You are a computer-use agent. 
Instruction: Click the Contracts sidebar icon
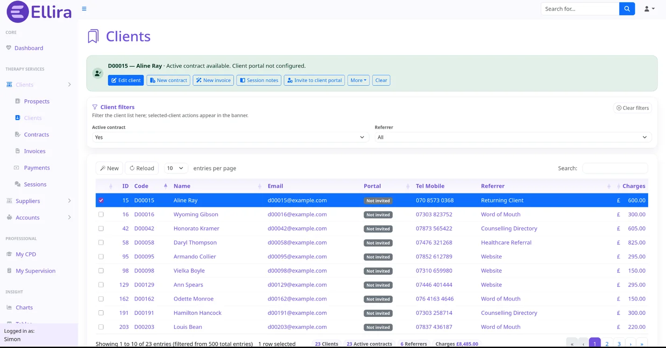(x=18, y=134)
